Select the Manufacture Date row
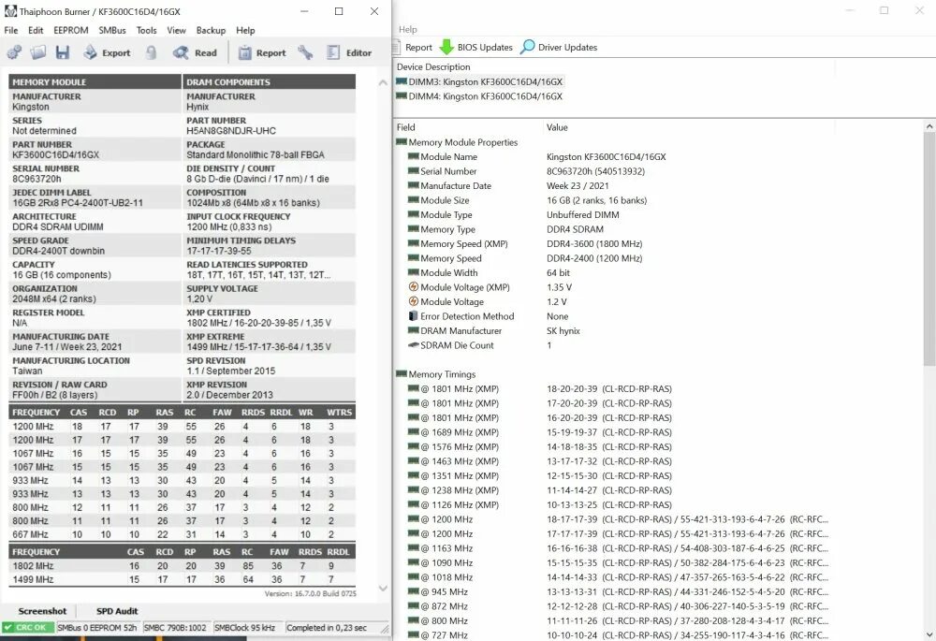The width and height of the screenshot is (936, 641). click(x=508, y=185)
